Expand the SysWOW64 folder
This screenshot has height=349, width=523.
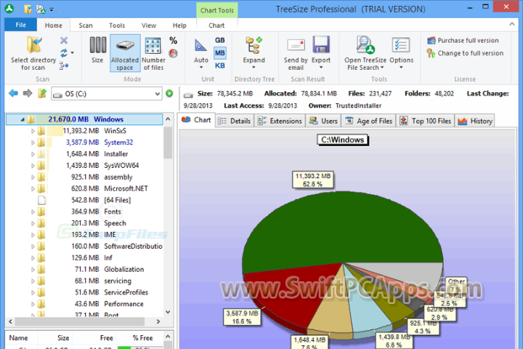[x=33, y=166]
